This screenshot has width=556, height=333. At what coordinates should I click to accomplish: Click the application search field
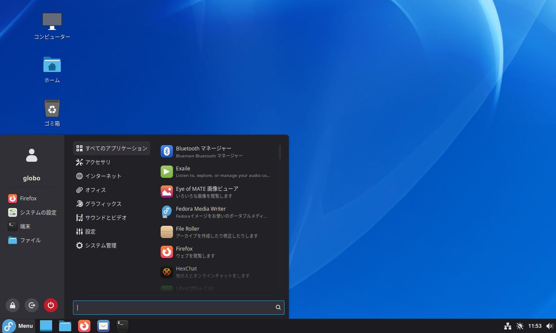pyautogui.click(x=174, y=307)
